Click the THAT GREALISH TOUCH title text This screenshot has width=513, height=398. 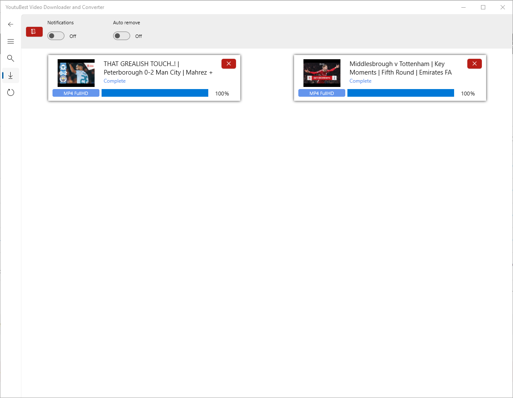158,68
